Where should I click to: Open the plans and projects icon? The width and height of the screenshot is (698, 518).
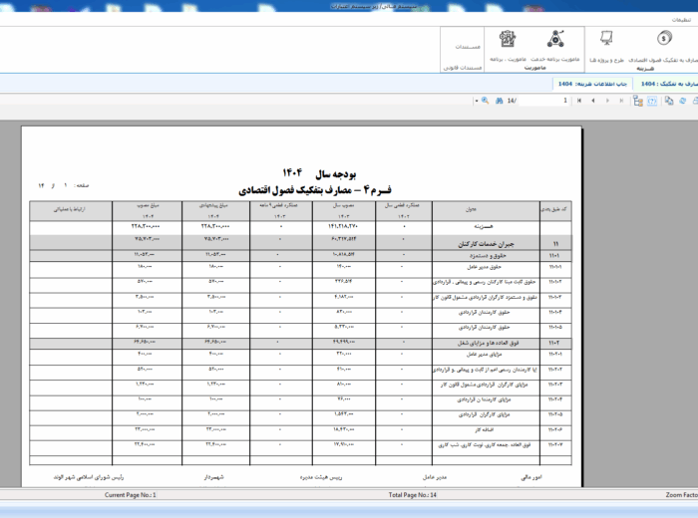click(x=605, y=40)
